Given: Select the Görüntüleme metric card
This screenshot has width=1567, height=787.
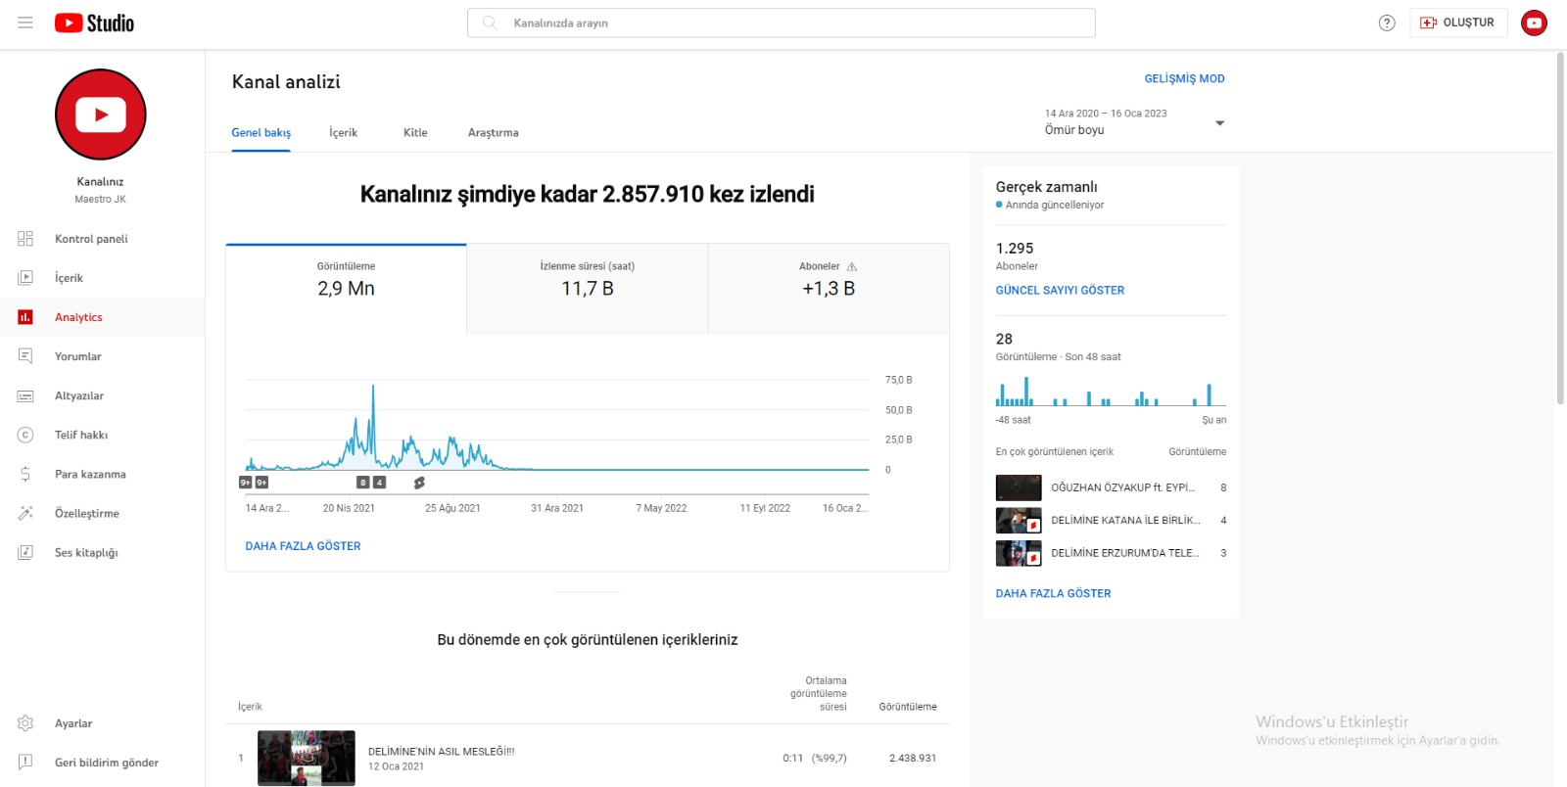Looking at the screenshot, I should 346,289.
